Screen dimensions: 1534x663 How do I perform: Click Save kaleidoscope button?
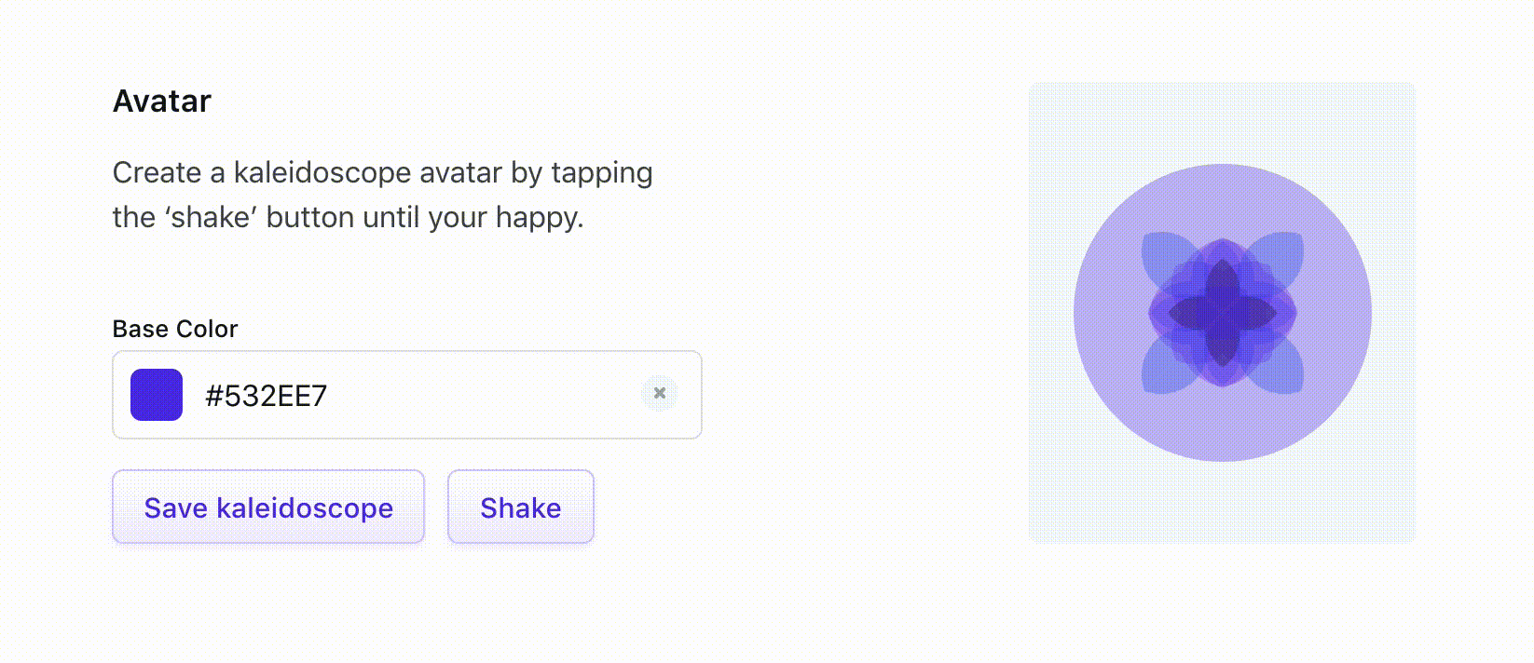pyautogui.click(x=268, y=507)
